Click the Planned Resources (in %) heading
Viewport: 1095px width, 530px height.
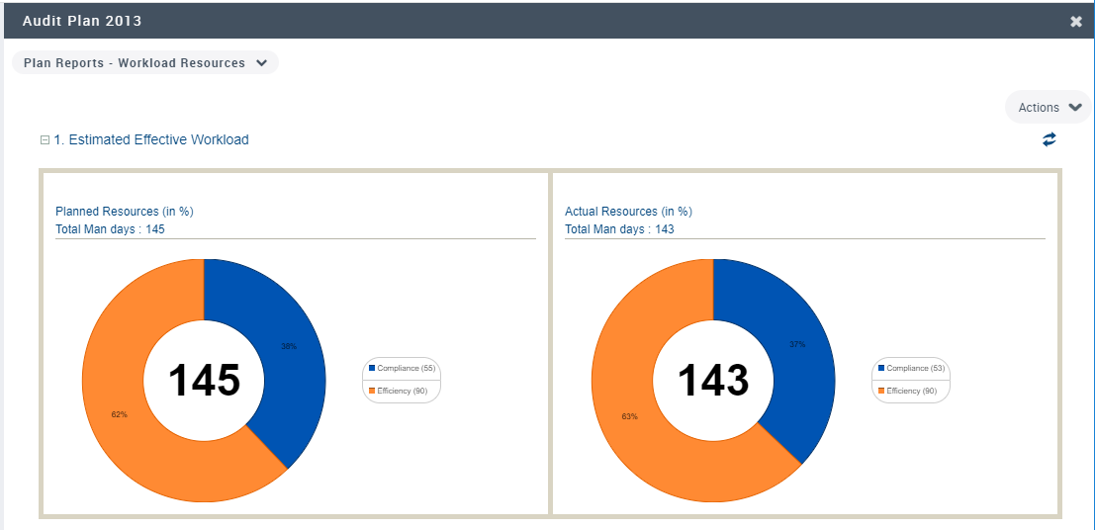point(124,212)
